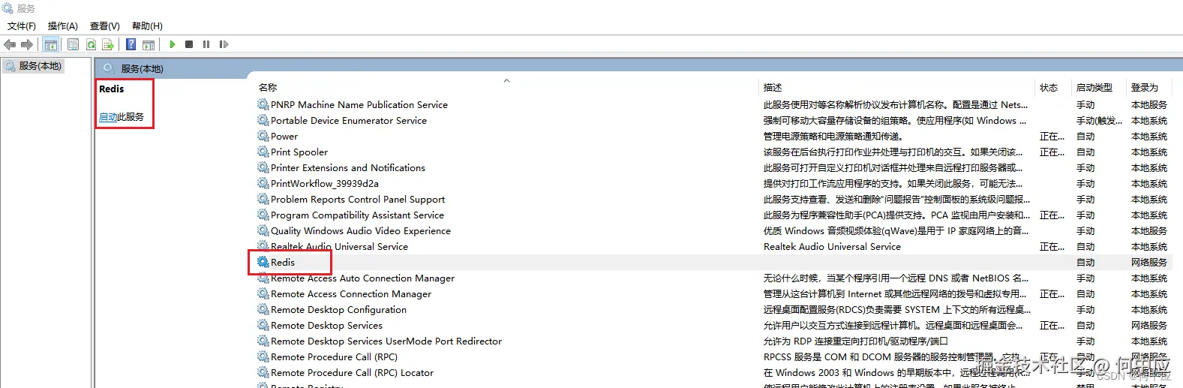Open the 文件(F) menu
The image size is (1183, 388).
tap(22, 26)
